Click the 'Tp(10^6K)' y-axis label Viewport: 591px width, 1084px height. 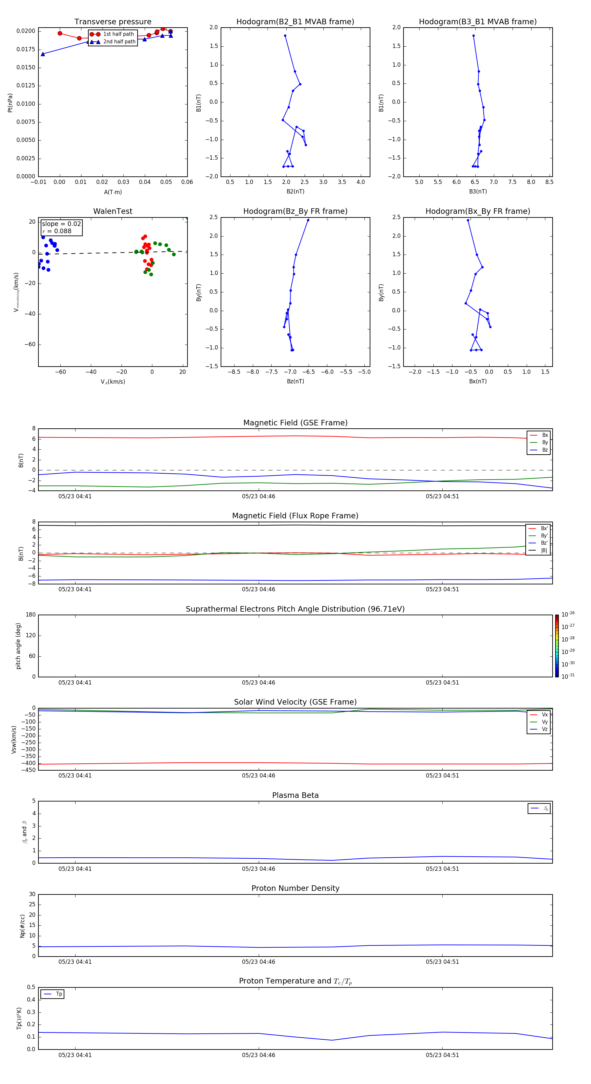[x=19, y=1018]
